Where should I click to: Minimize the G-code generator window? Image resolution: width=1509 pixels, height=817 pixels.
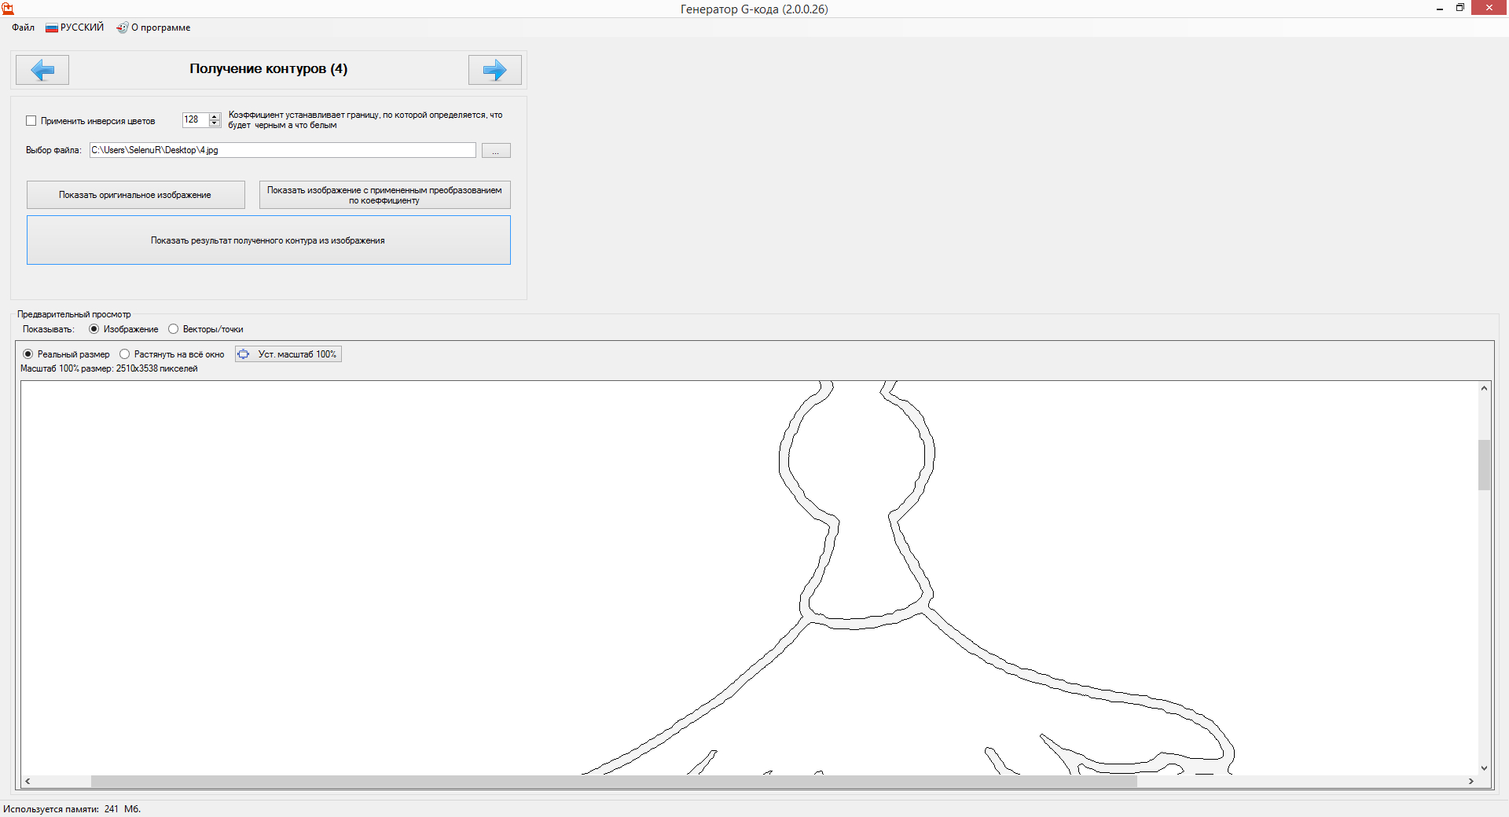(1440, 9)
